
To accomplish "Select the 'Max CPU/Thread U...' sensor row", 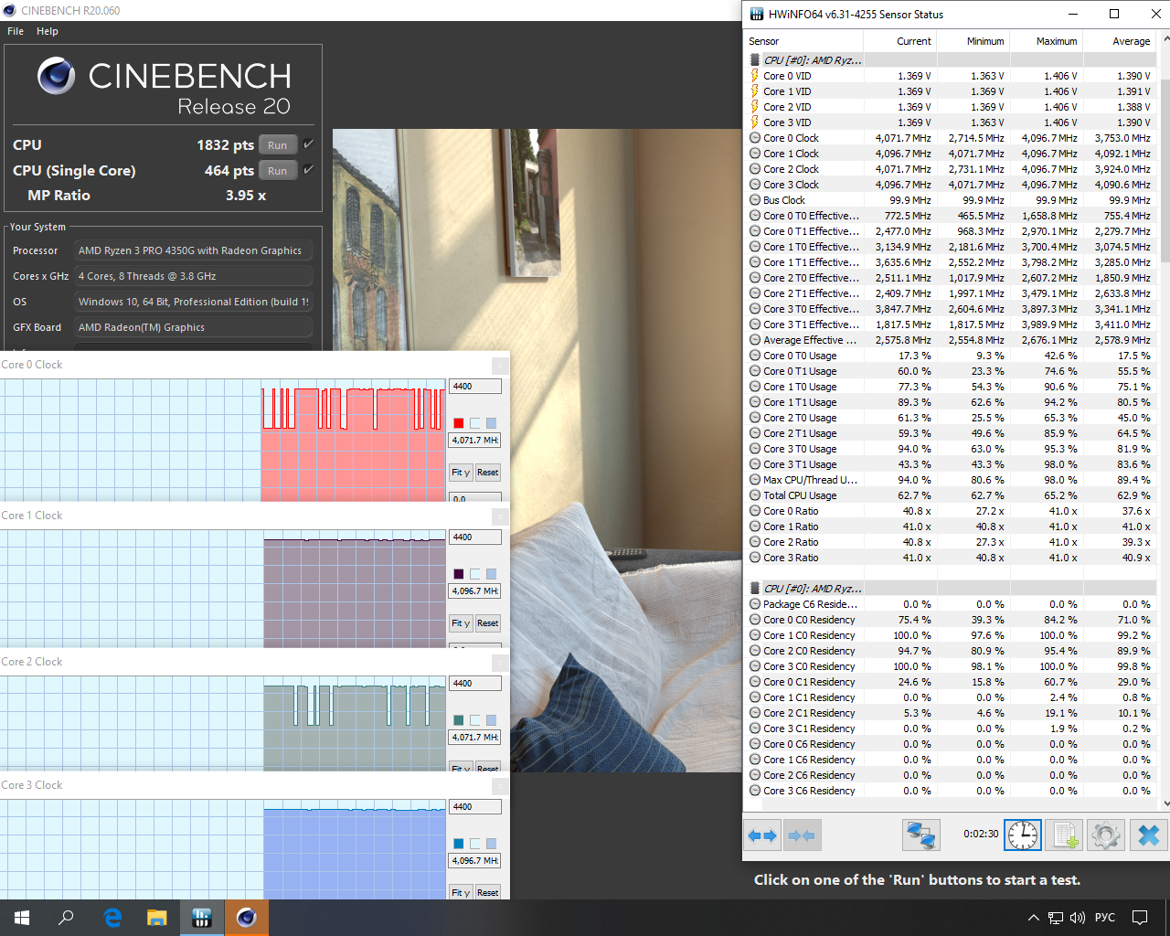I will (952, 480).
